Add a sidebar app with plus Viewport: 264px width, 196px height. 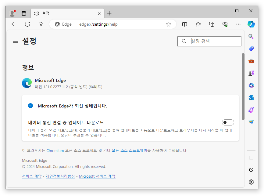[251, 142]
